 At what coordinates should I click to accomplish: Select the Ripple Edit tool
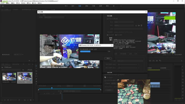(x=36, y=71)
